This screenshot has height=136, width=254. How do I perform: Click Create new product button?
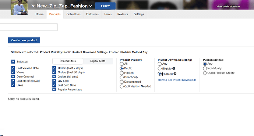(24, 40)
